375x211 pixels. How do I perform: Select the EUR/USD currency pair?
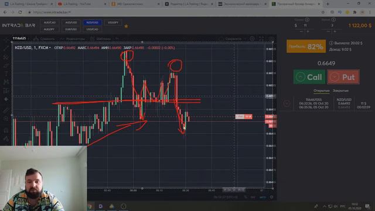[x=71, y=29]
